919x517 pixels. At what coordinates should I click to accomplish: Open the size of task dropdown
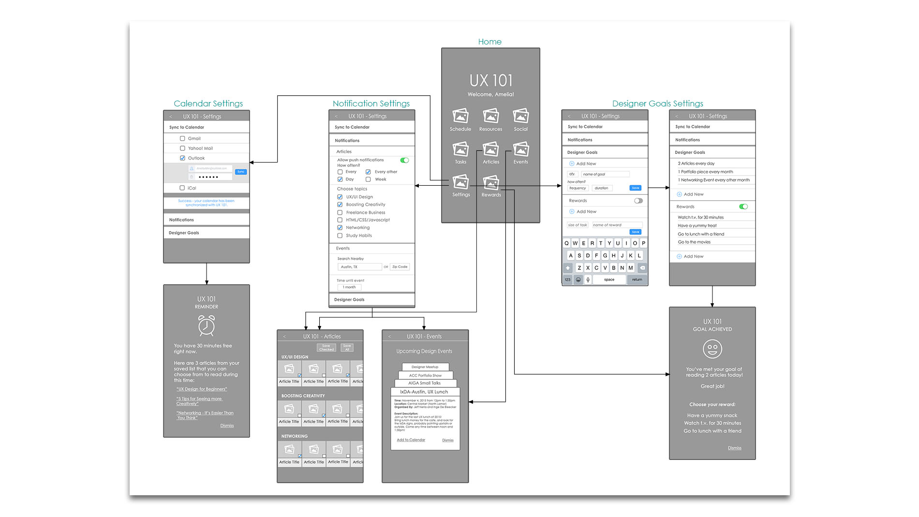[x=578, y=225]
